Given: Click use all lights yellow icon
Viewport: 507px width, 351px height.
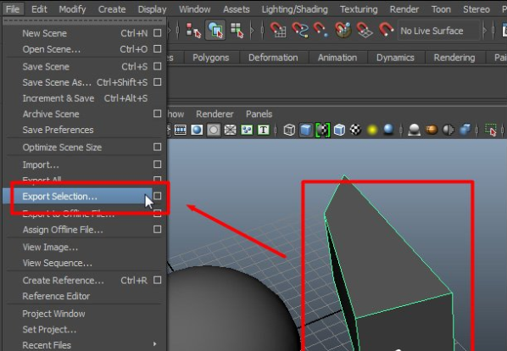Looking at the screenshot, I should click(x=372, y=130).
